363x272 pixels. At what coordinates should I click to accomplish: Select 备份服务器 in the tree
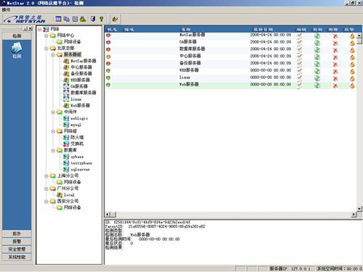(x=81, y=73)
